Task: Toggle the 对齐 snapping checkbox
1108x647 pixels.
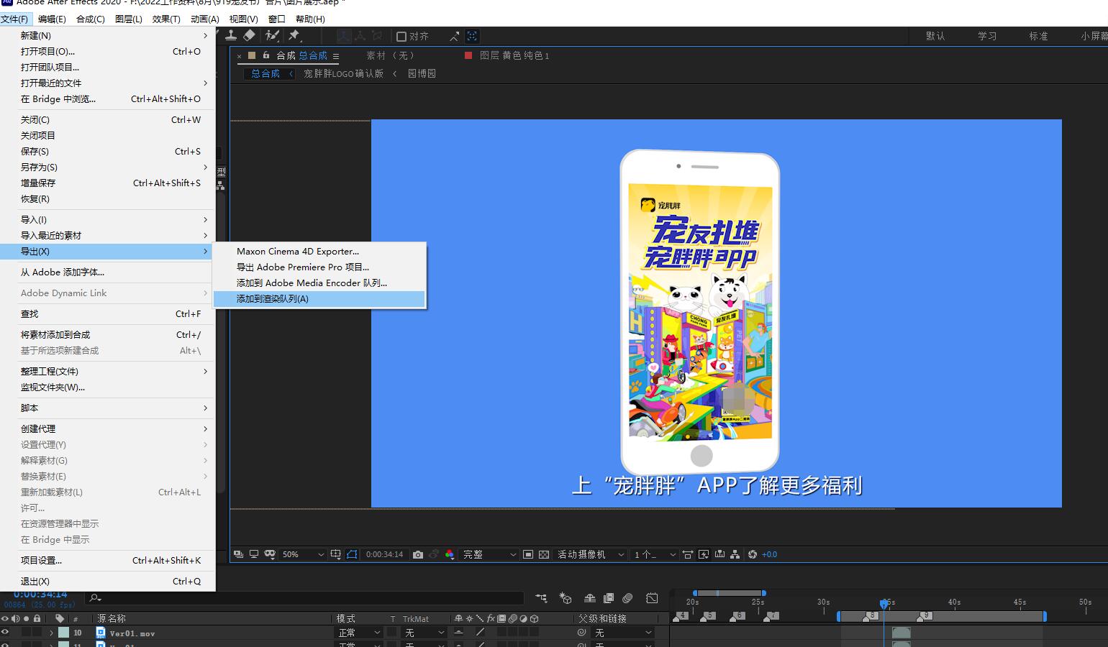Action: tap(401, 36)
